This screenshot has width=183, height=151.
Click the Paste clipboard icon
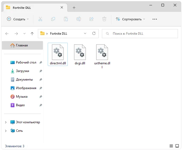pyautogui.click(x=66, y=19)
